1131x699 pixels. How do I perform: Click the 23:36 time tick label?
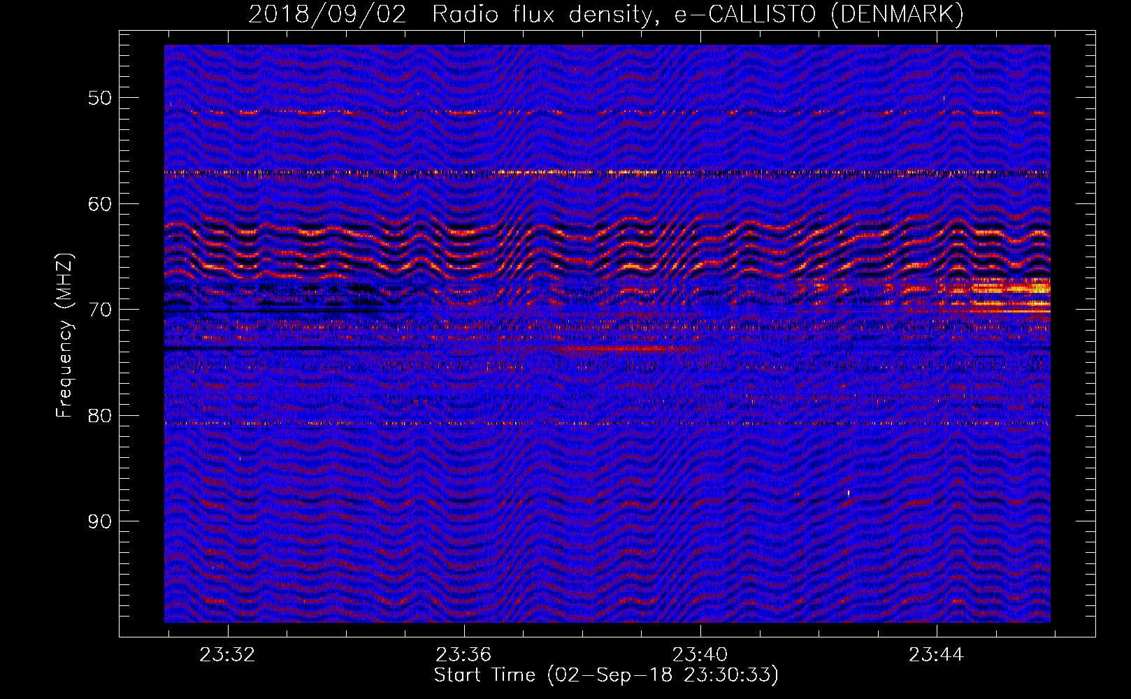[463, 655]
